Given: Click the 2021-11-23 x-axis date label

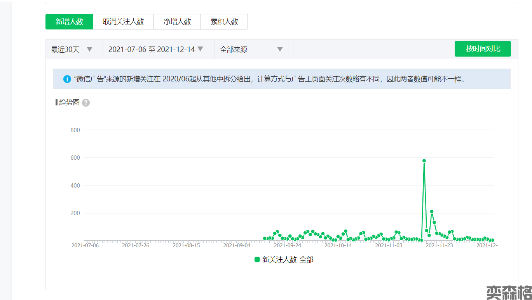Looking at the screenshot, I should click(439, 245).
